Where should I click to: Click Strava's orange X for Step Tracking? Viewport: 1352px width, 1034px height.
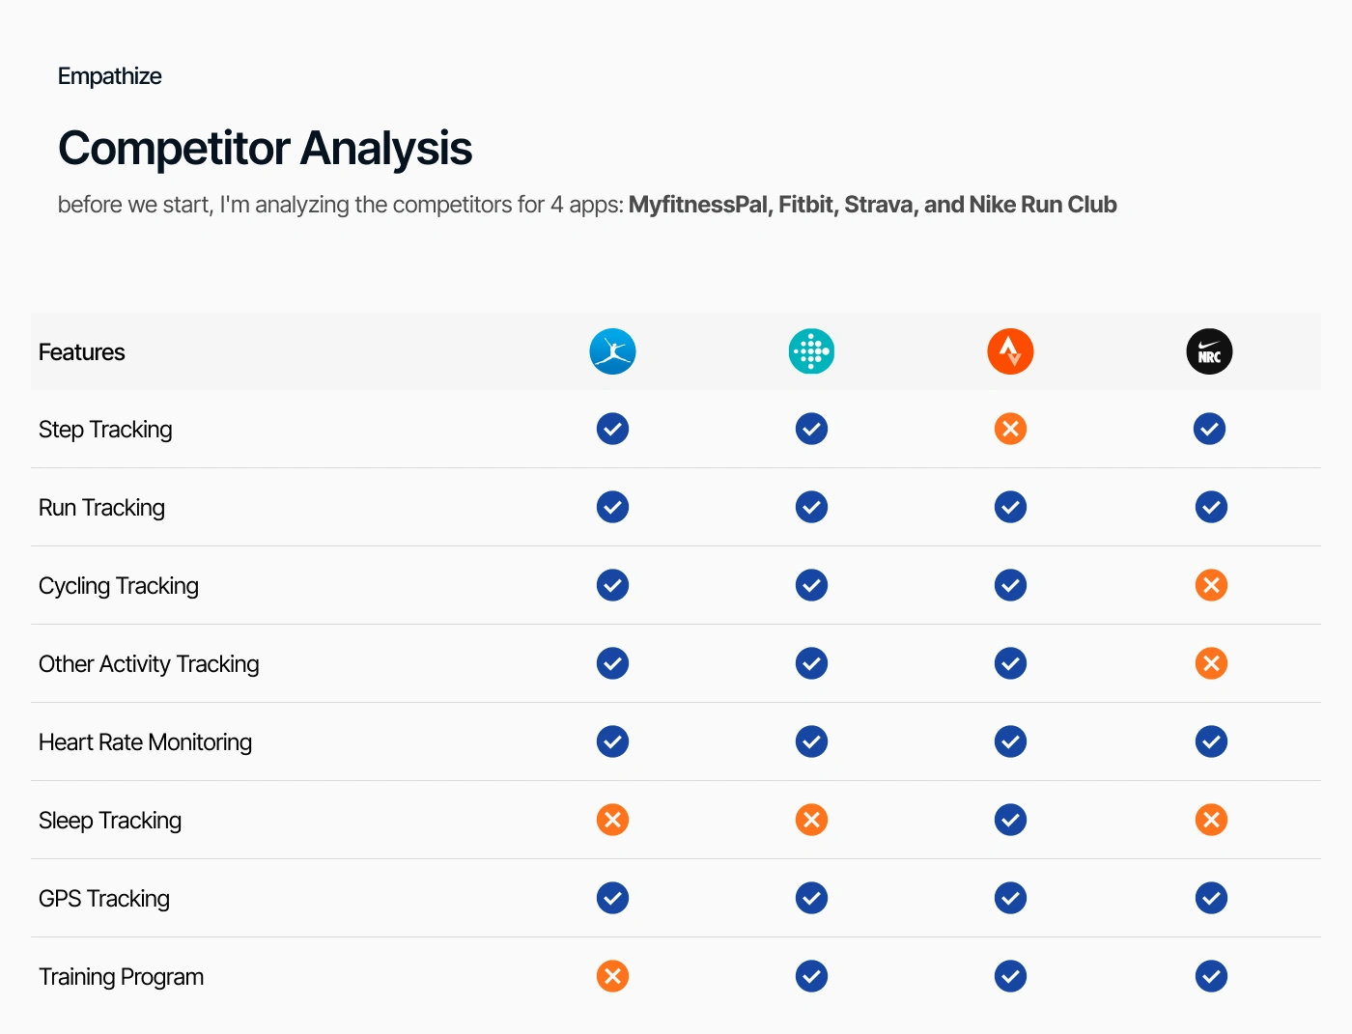pyautogui.click(x=1010, y=429)
